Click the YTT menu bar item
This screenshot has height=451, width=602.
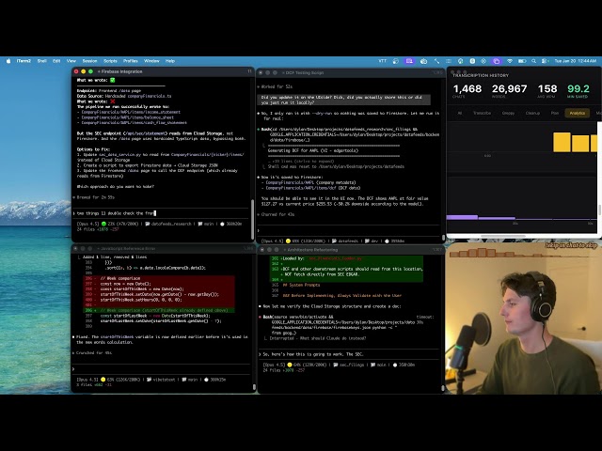(383, 61)
